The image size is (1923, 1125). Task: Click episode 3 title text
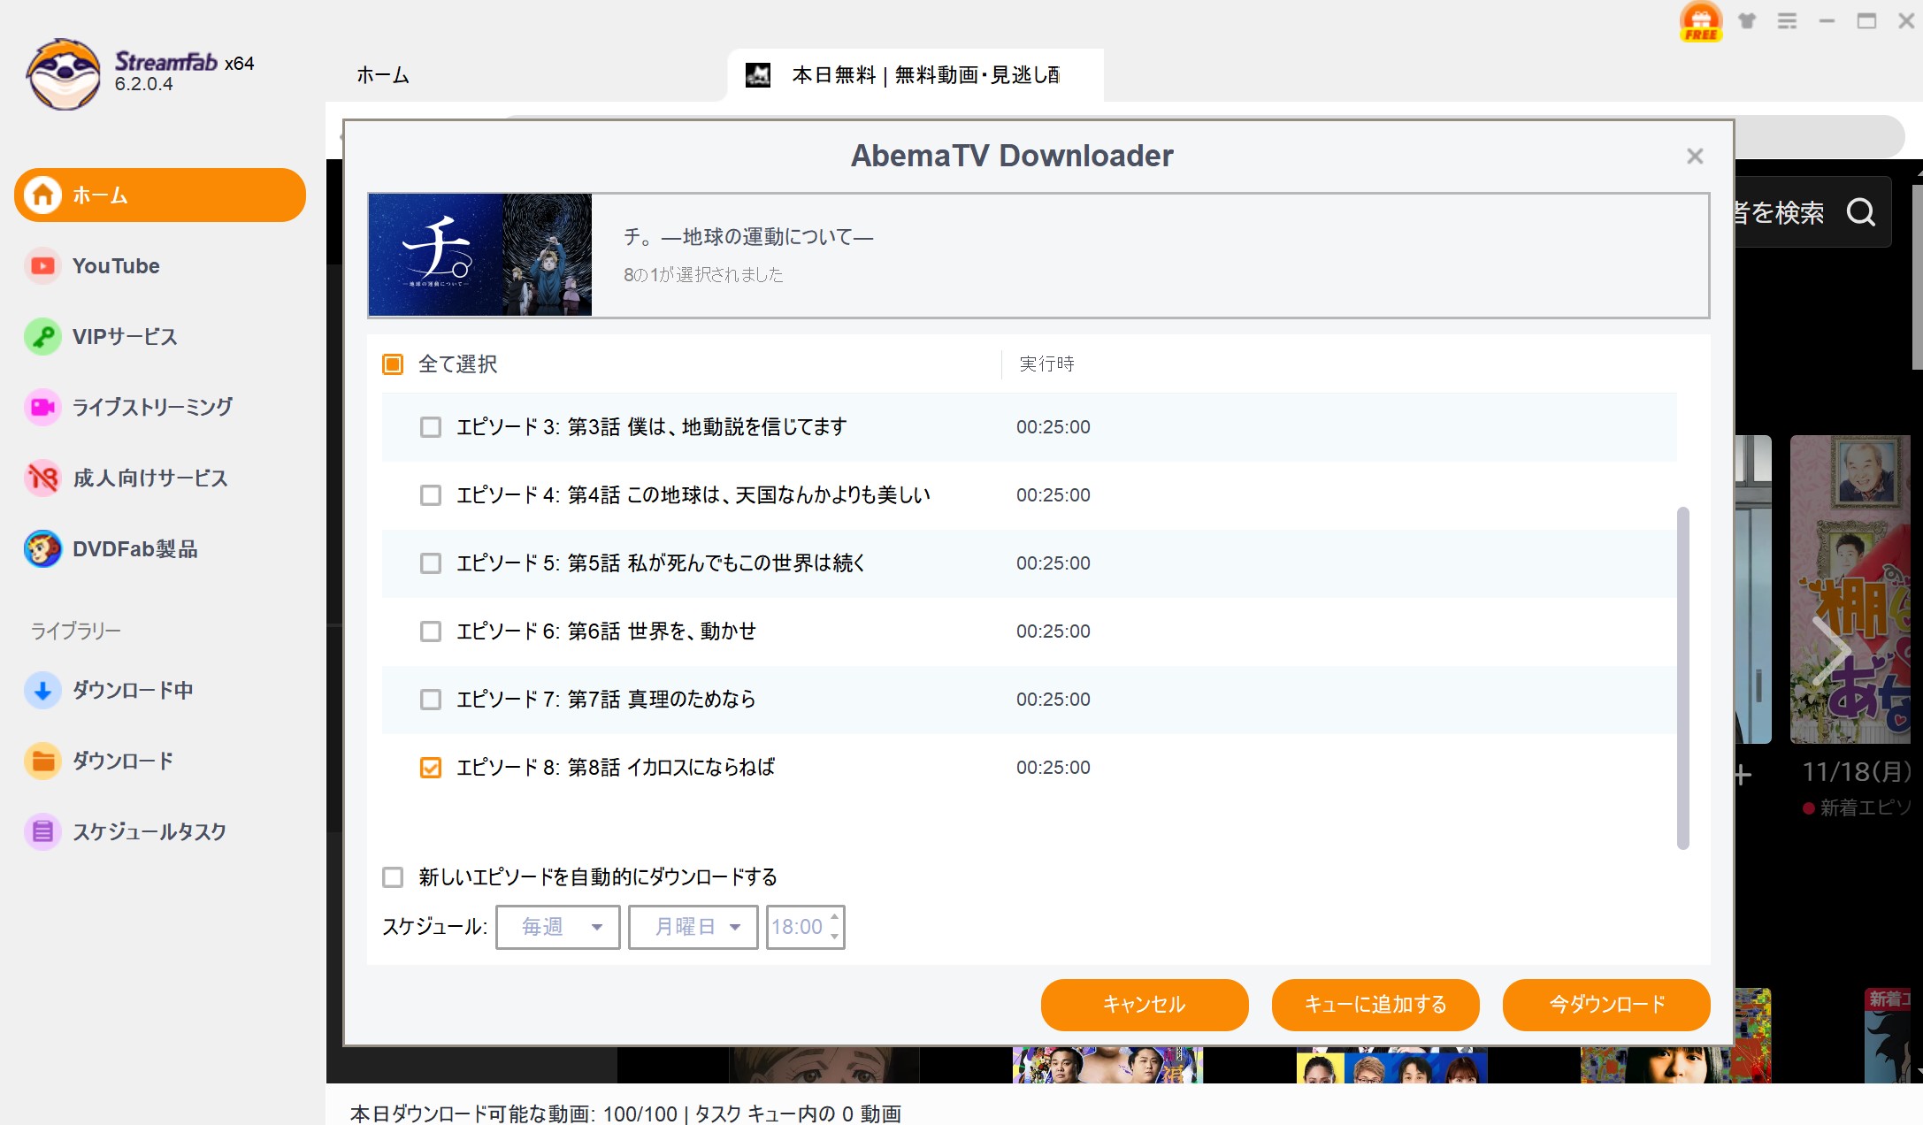tap(651, 427)
